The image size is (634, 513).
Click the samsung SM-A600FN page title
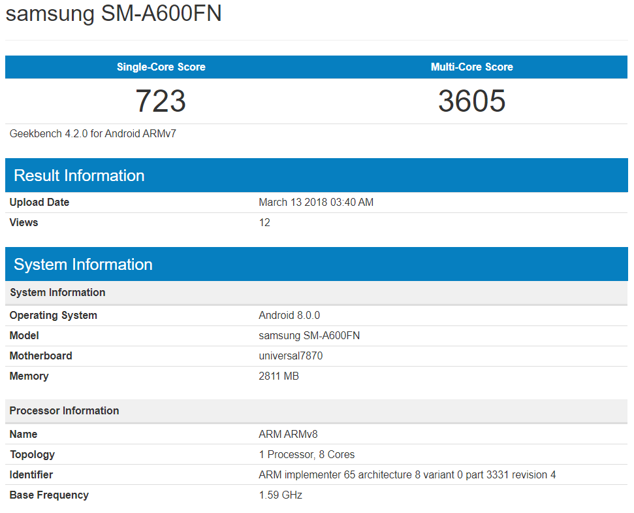(114, 14)
